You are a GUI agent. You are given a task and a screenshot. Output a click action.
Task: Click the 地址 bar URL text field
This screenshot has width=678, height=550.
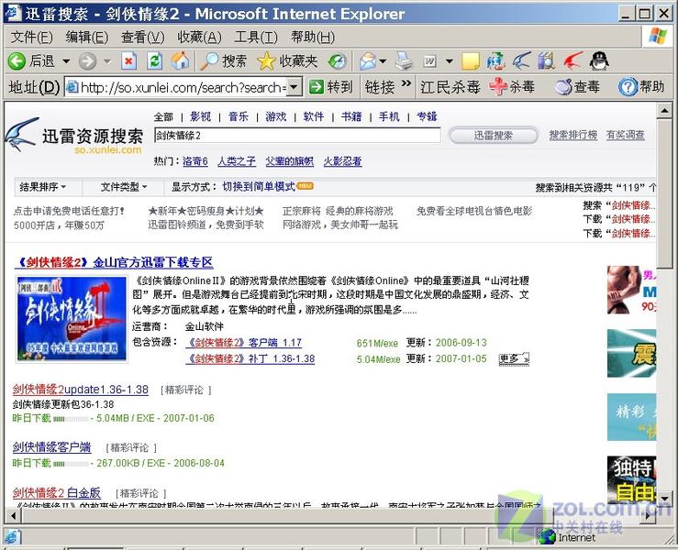[176, 87]
